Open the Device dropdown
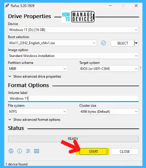Viewport: 146px width, 168px height. (x=73, y=30)
